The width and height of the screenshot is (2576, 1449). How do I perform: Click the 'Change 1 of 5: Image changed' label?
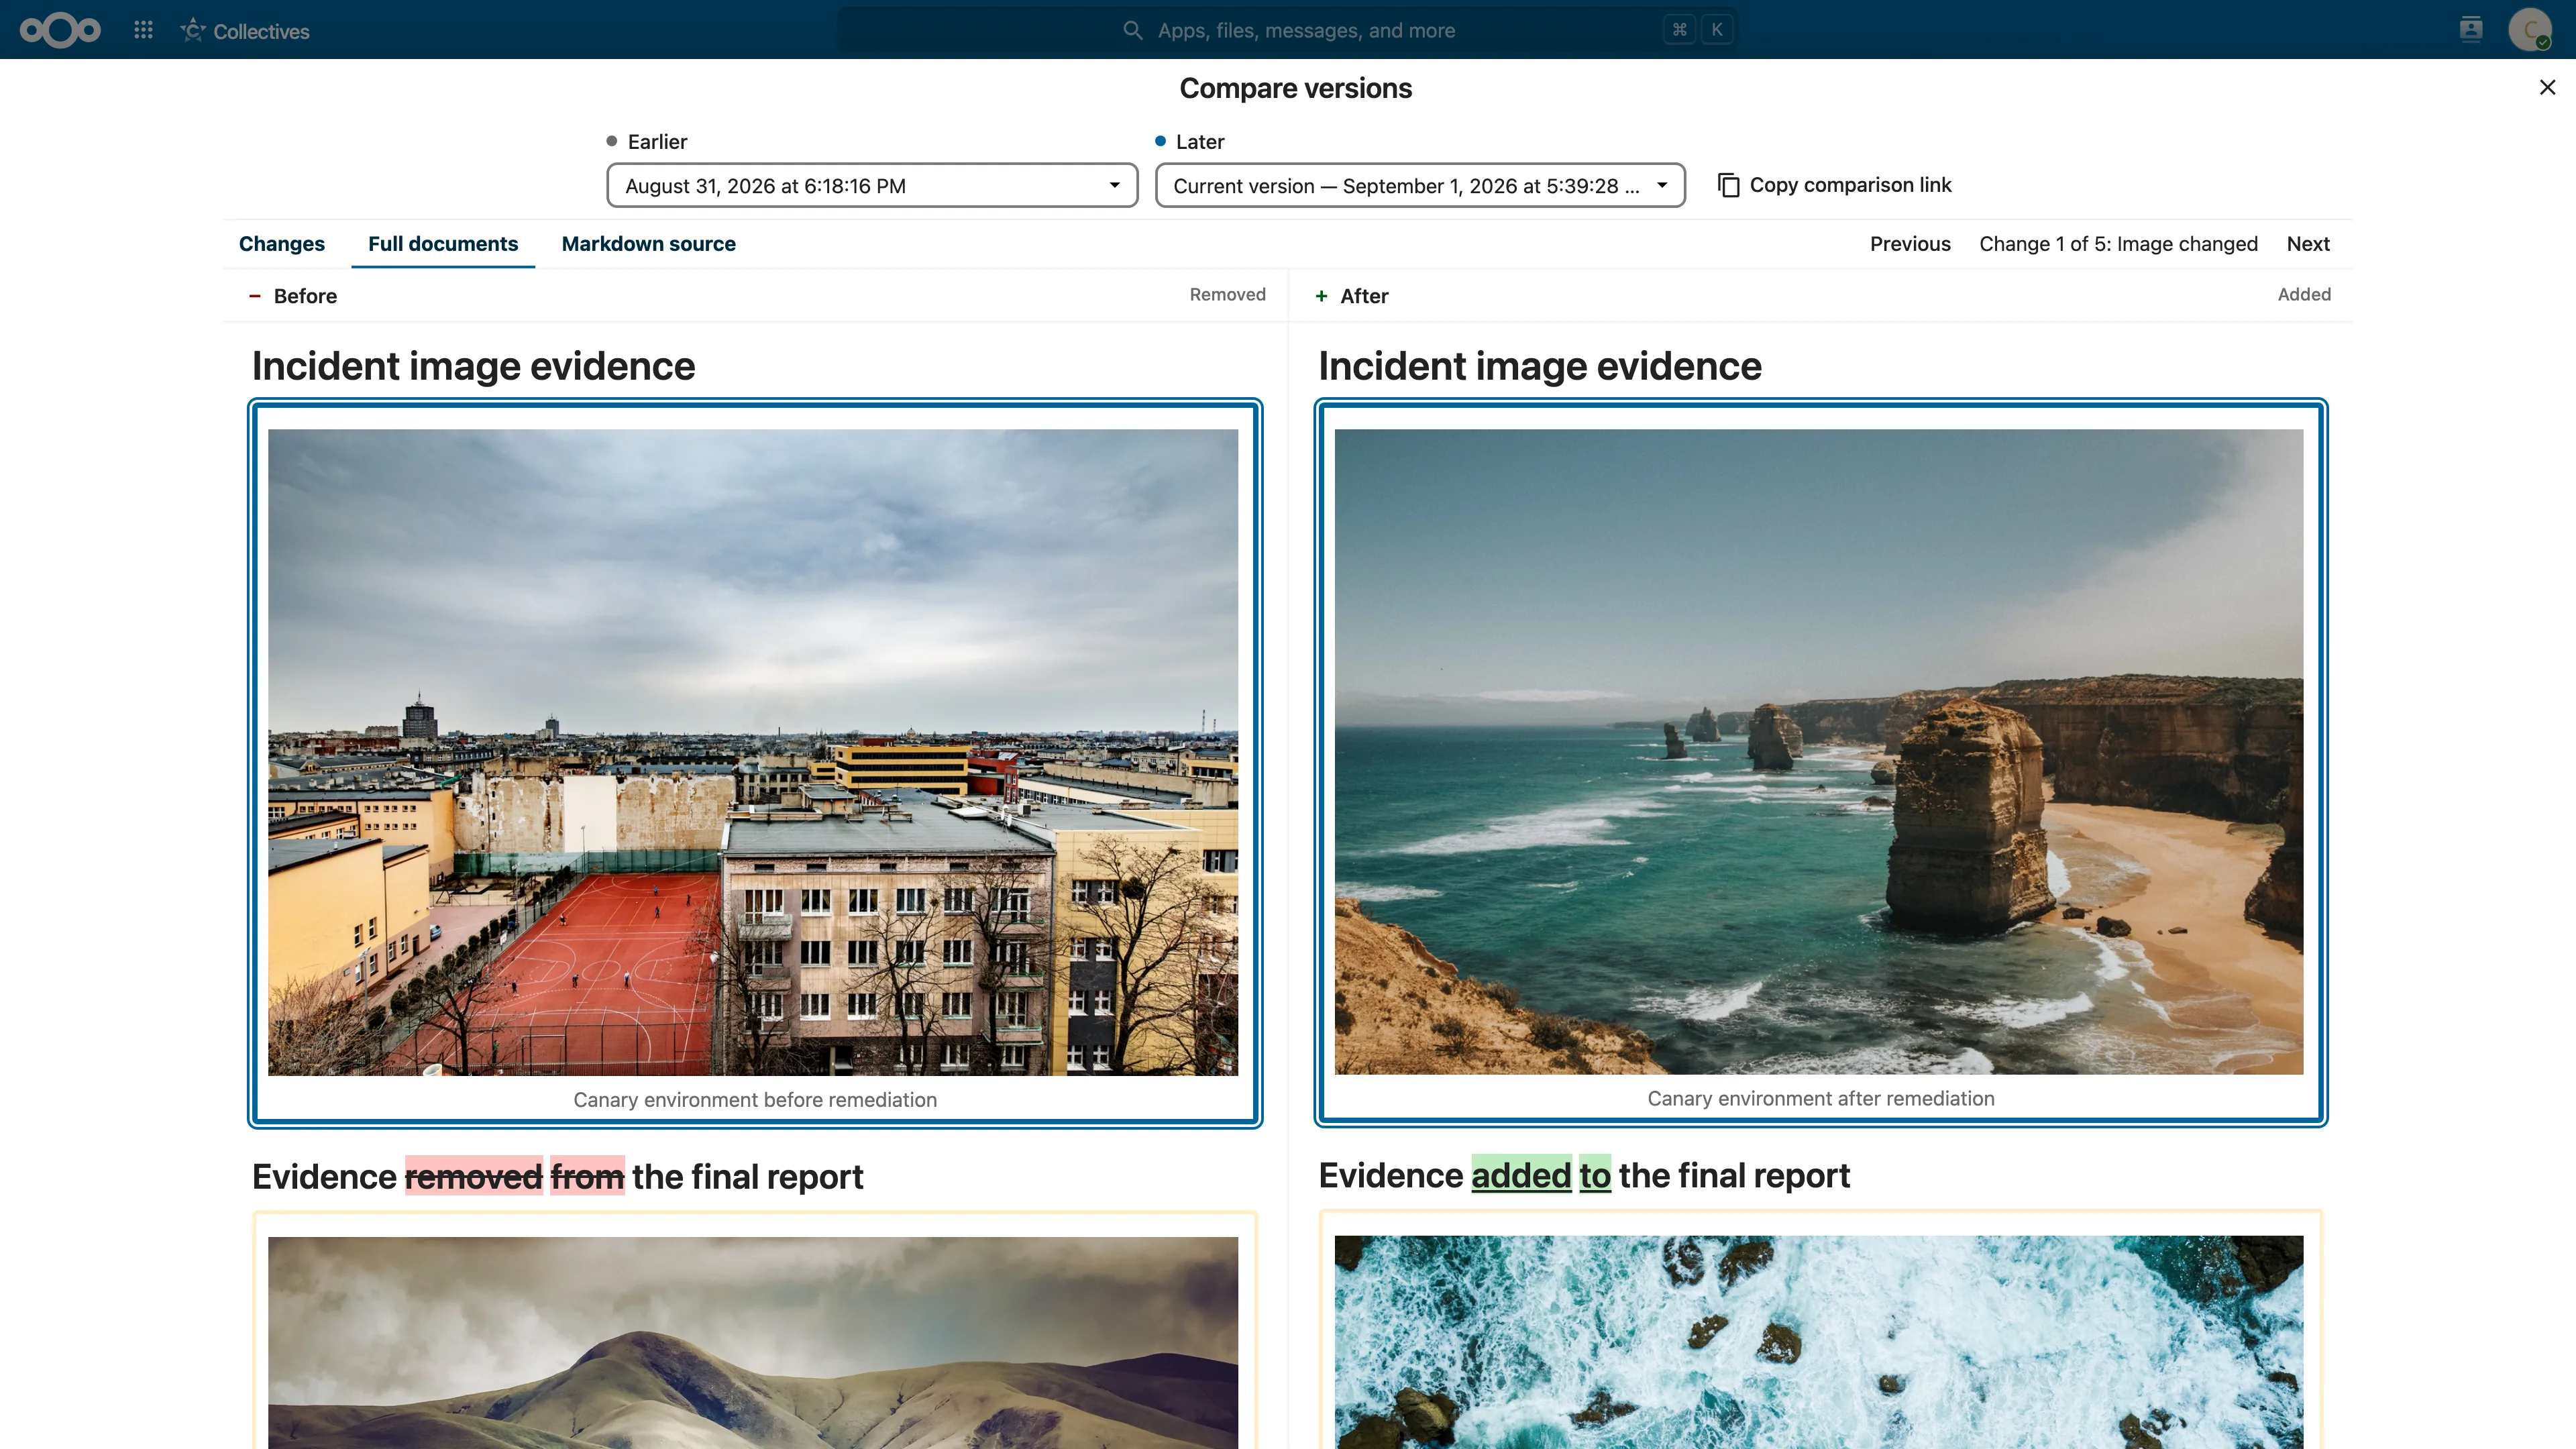(x=2118, y=244)
